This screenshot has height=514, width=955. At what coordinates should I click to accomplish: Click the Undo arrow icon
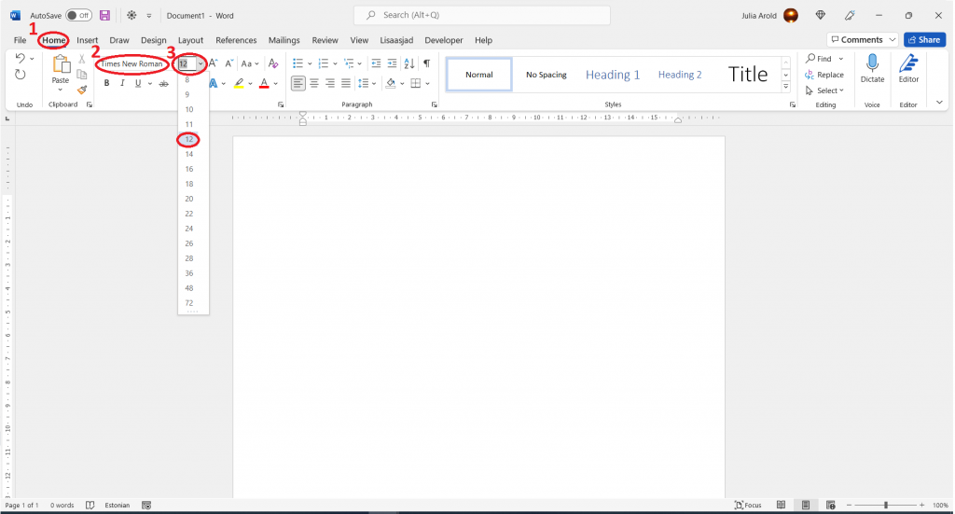click(x=21, y=59)
